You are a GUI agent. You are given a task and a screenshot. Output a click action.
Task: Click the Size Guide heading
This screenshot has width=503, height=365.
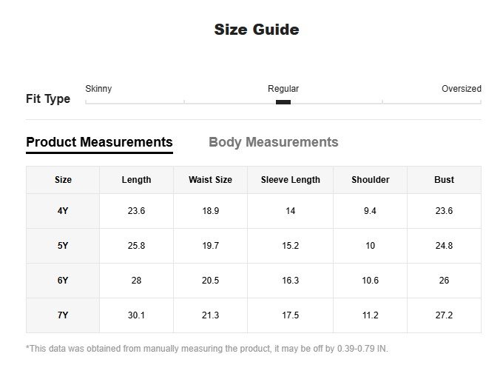(257, 30)
